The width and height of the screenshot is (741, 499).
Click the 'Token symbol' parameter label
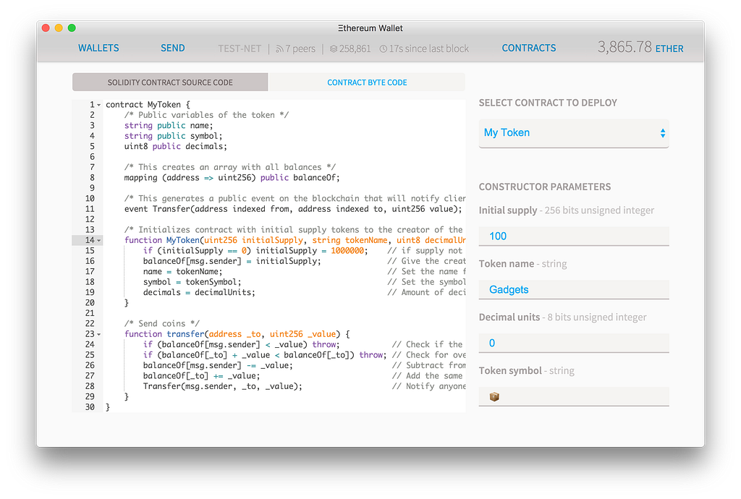(x=510, y=370)
